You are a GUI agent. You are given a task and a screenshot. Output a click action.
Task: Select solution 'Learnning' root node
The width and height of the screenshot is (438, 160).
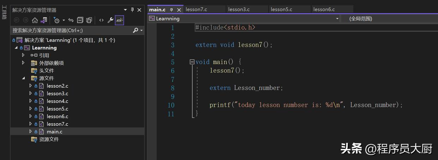point(70,40)
